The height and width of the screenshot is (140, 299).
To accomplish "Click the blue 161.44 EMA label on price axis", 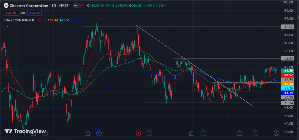I will (288, 93).
